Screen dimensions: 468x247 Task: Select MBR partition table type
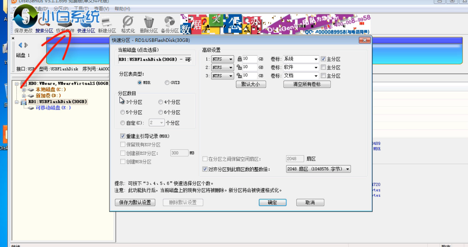point(139,83)
